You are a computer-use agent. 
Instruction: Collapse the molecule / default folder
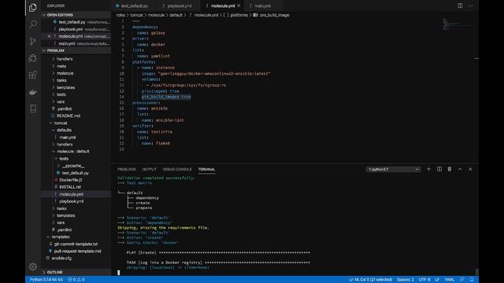pos(73,152)
